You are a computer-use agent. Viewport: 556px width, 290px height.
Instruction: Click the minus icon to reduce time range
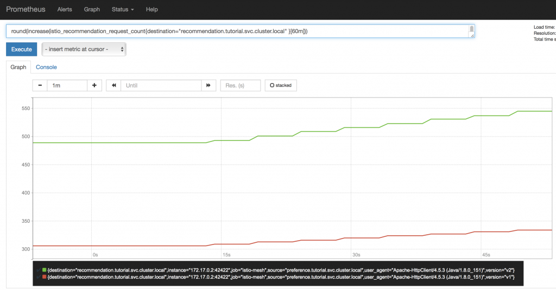pos(40,86)
